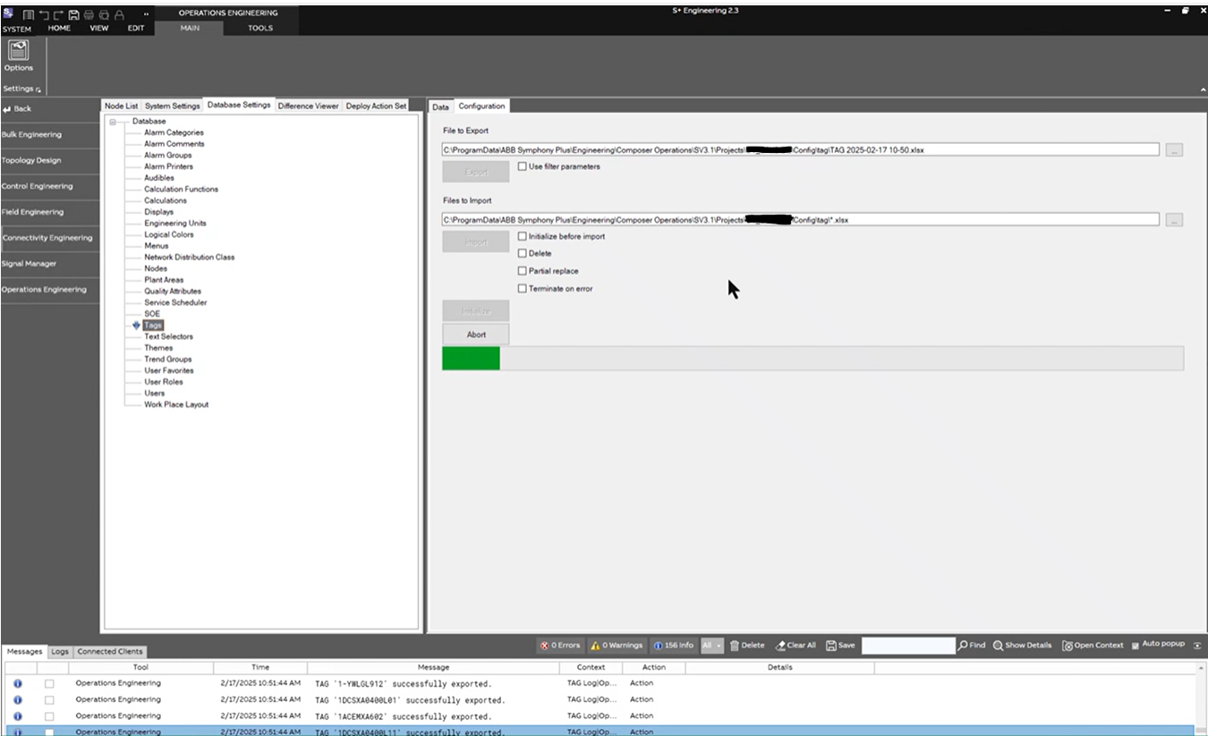
Task: Enable the Use filter parameters checkbox
Action: click(522, 166)
